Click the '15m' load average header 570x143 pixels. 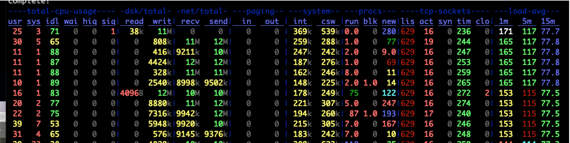(x=548, y=21)
